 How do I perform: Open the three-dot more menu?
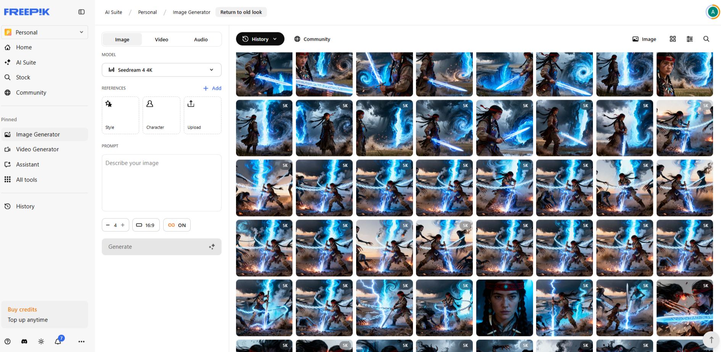point(82,341)
